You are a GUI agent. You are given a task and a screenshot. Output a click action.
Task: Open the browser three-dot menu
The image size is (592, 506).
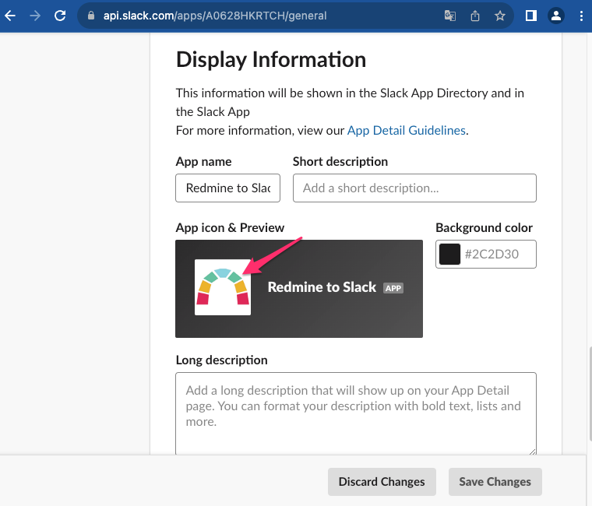point(581,16)
